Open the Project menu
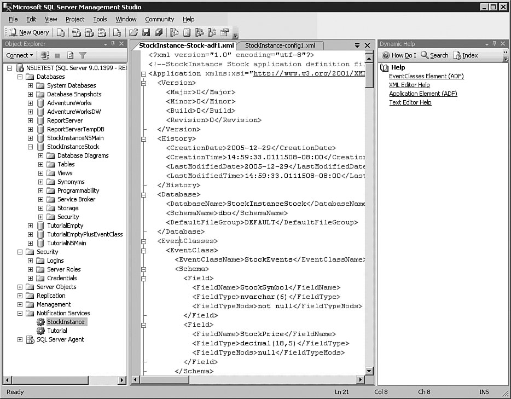 [x=75, y=19]
